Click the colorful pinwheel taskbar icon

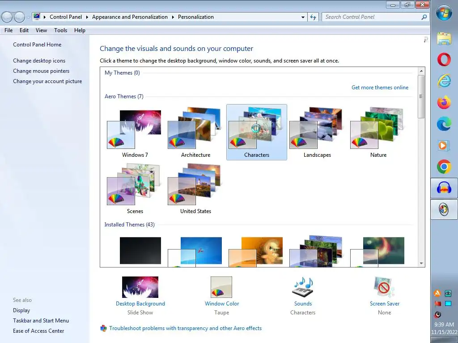coord(444,209)
